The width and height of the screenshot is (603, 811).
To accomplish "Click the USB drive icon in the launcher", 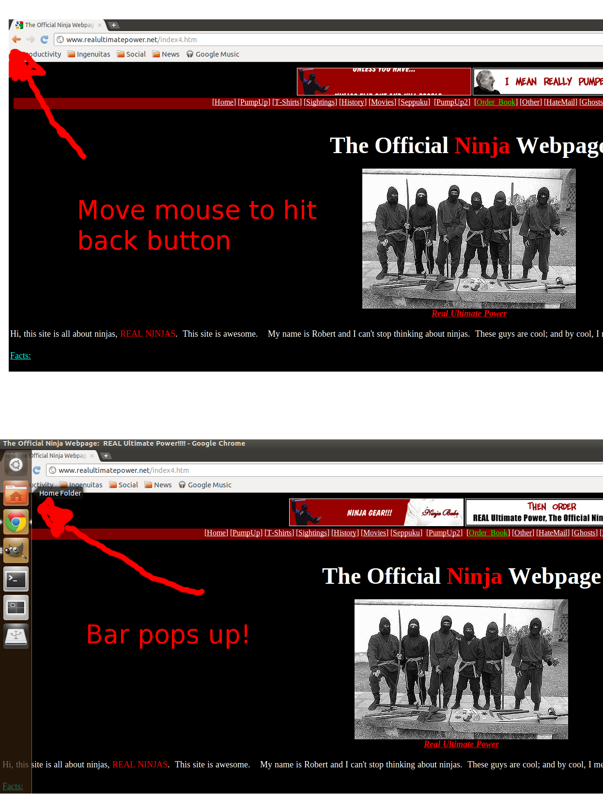I will tap(16, 636).
